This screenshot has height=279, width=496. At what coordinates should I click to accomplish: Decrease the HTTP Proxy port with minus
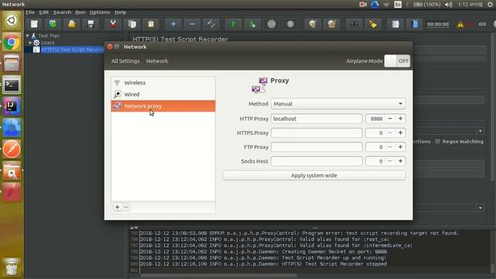click(x=390, y=119)
